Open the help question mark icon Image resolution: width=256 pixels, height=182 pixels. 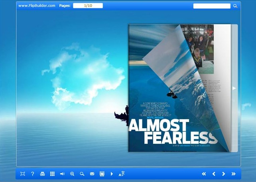[x=33, y=174]
